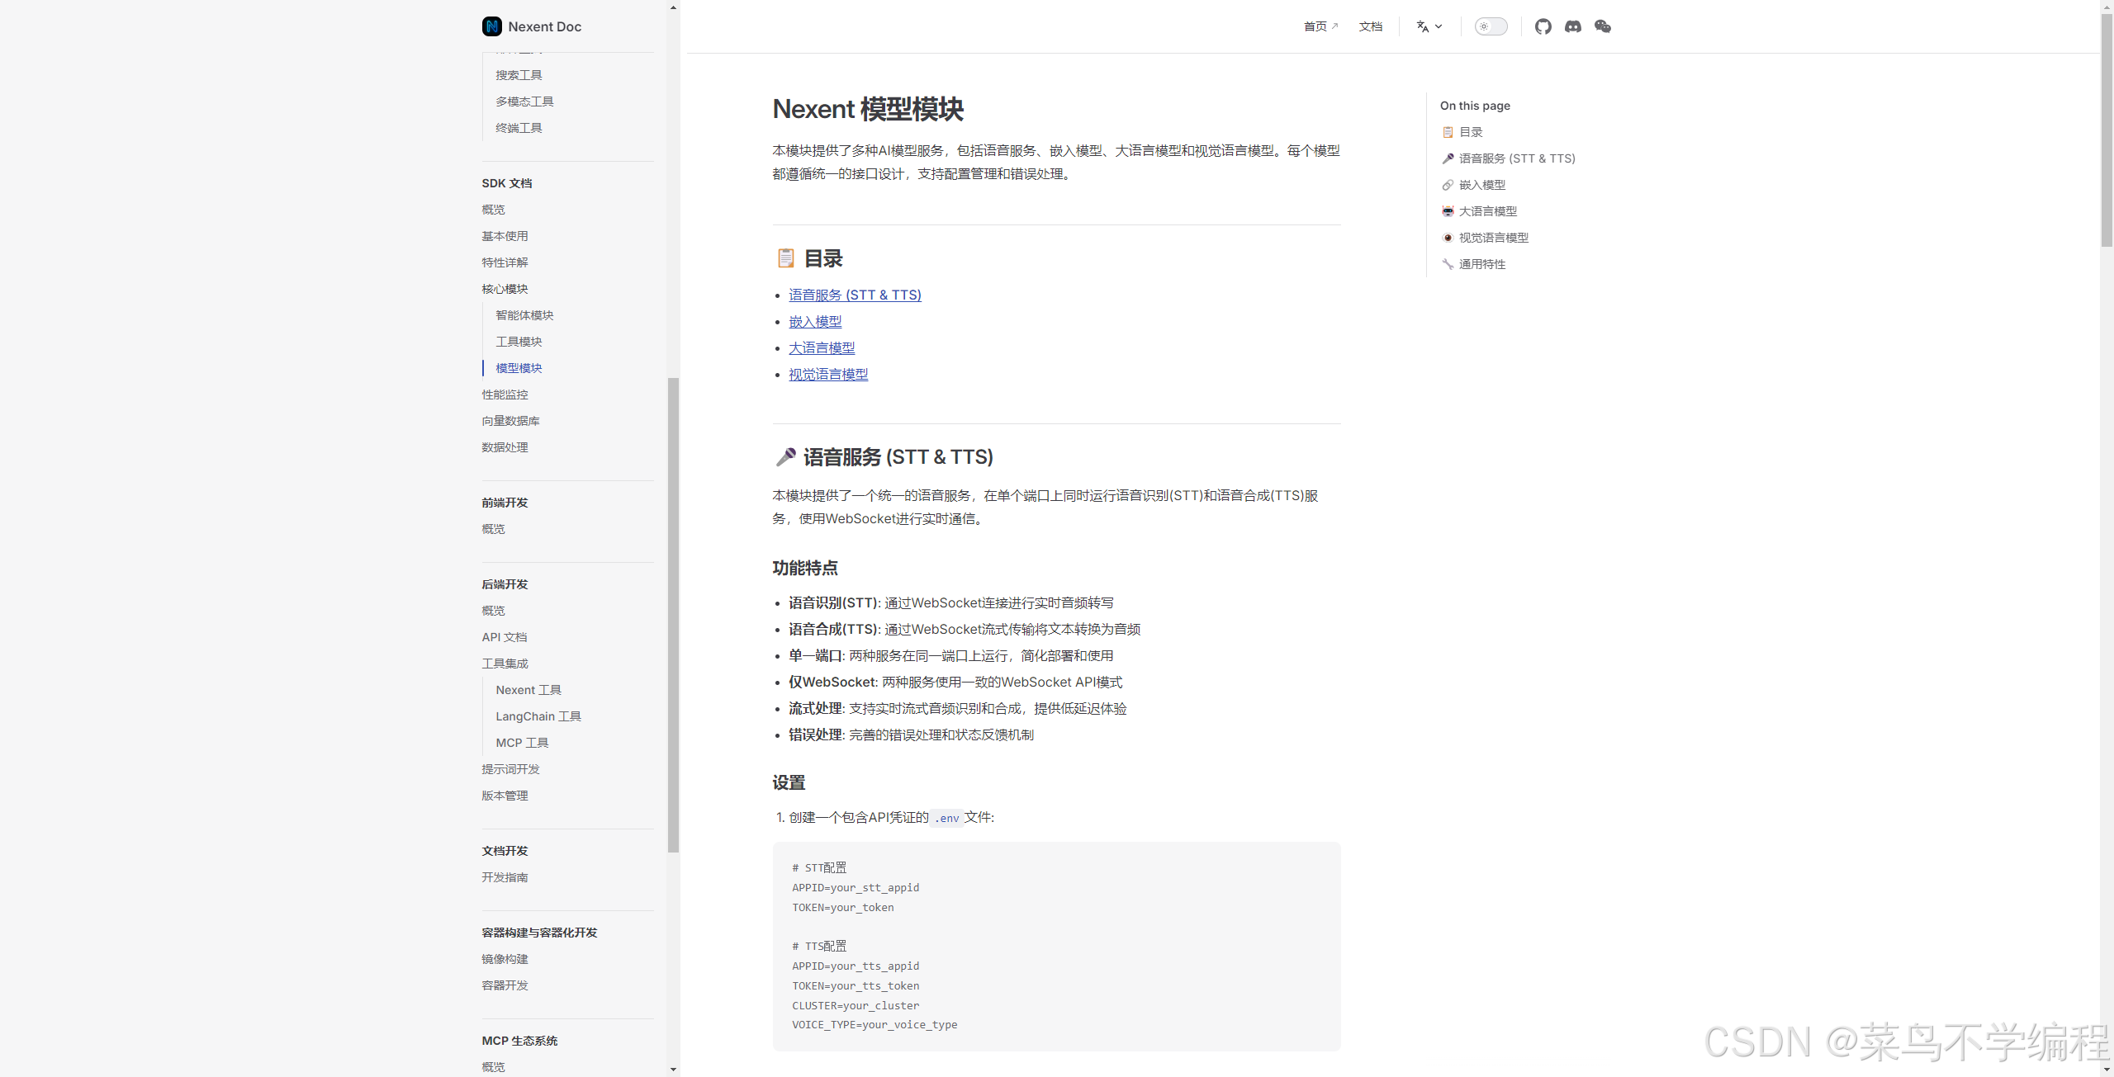Click the language translate icon
The image size is (2114, 1077).
[1422, 26]
